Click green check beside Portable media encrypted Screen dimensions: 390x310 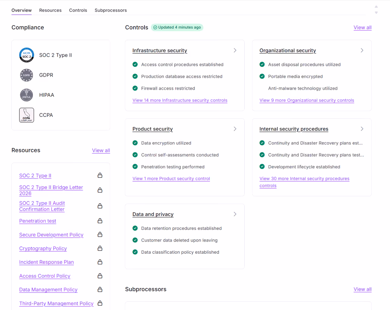pyautogui.click(x=262, y=76)
